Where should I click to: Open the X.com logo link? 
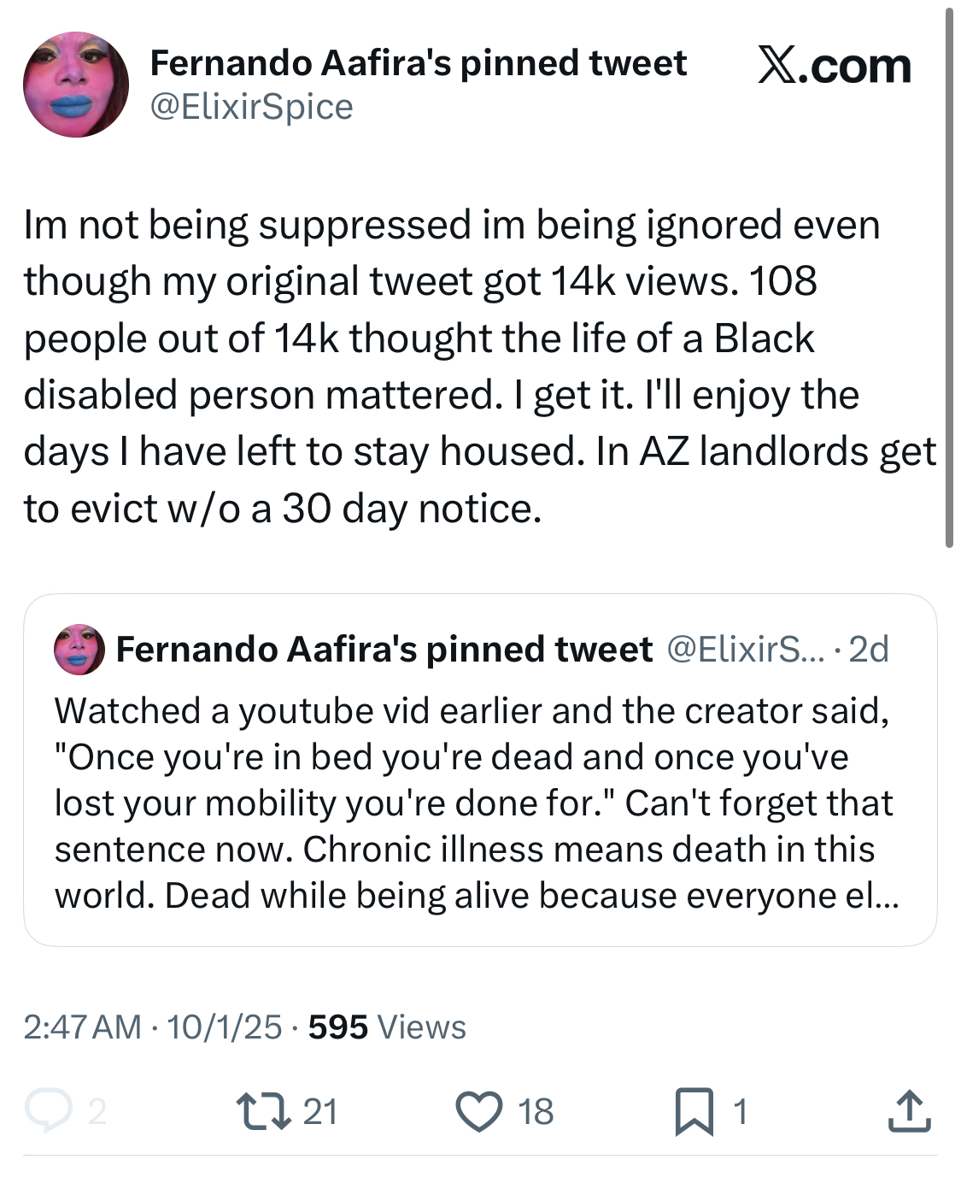[x=835, y=66]
